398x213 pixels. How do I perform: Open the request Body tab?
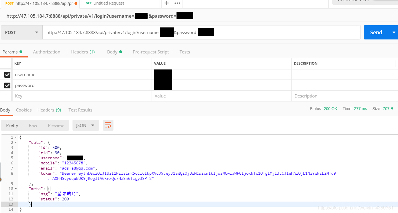[115, 52]
